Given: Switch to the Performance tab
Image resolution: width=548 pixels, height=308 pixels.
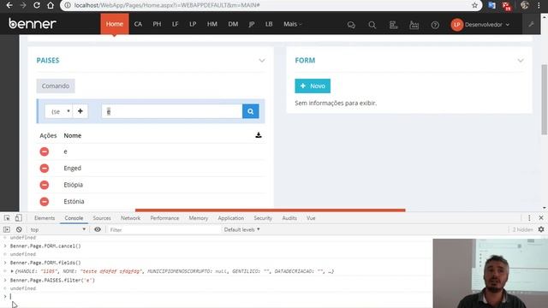Looking at the screenshot, I should 164,218.
